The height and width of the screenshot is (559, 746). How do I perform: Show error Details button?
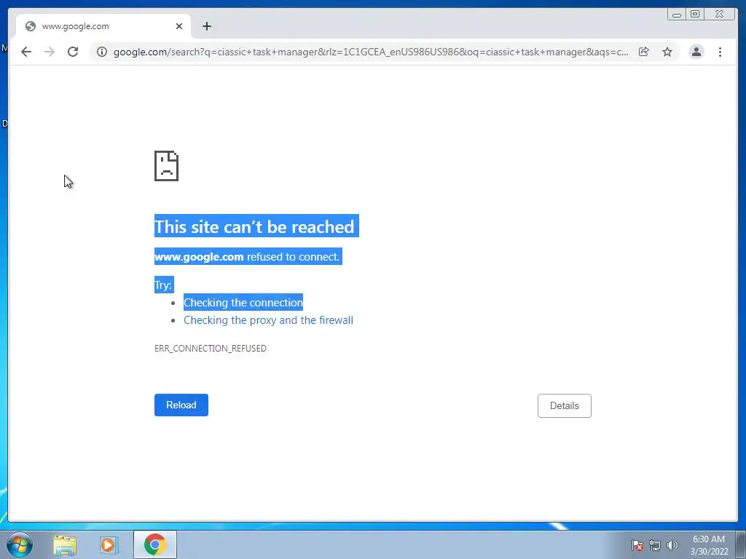[565, 406]
